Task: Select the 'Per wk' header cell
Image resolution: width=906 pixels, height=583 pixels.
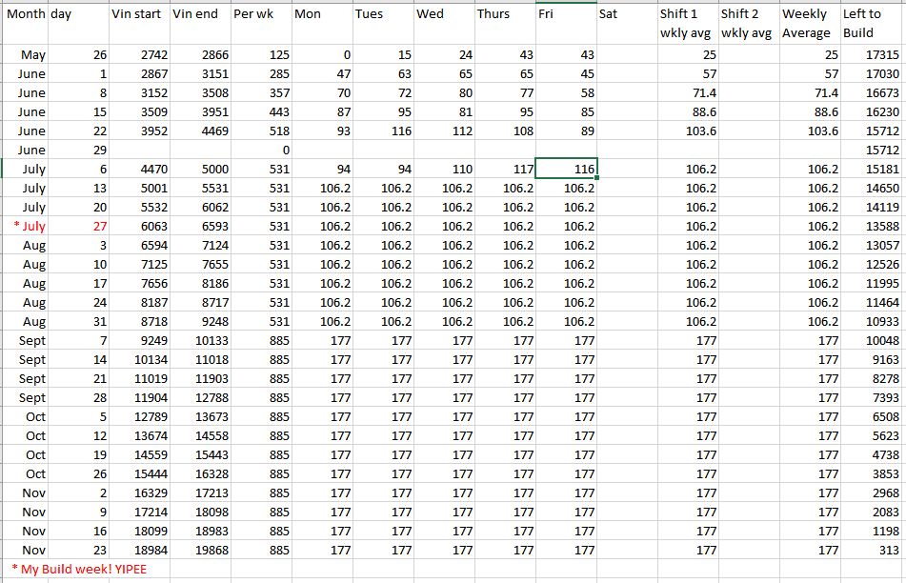Action: coord(260,23)
